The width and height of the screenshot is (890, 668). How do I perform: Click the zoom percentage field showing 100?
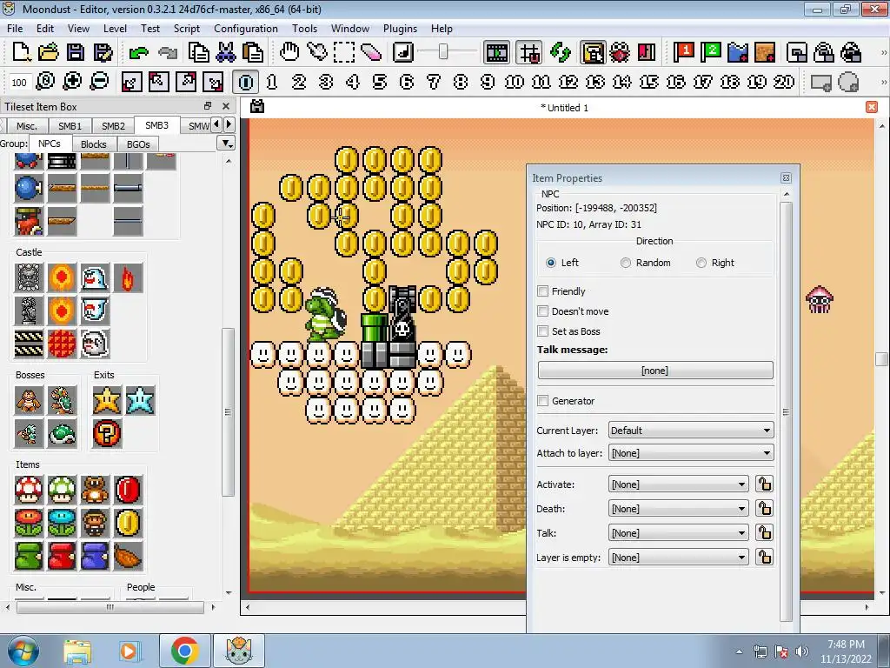pos(19,83)
